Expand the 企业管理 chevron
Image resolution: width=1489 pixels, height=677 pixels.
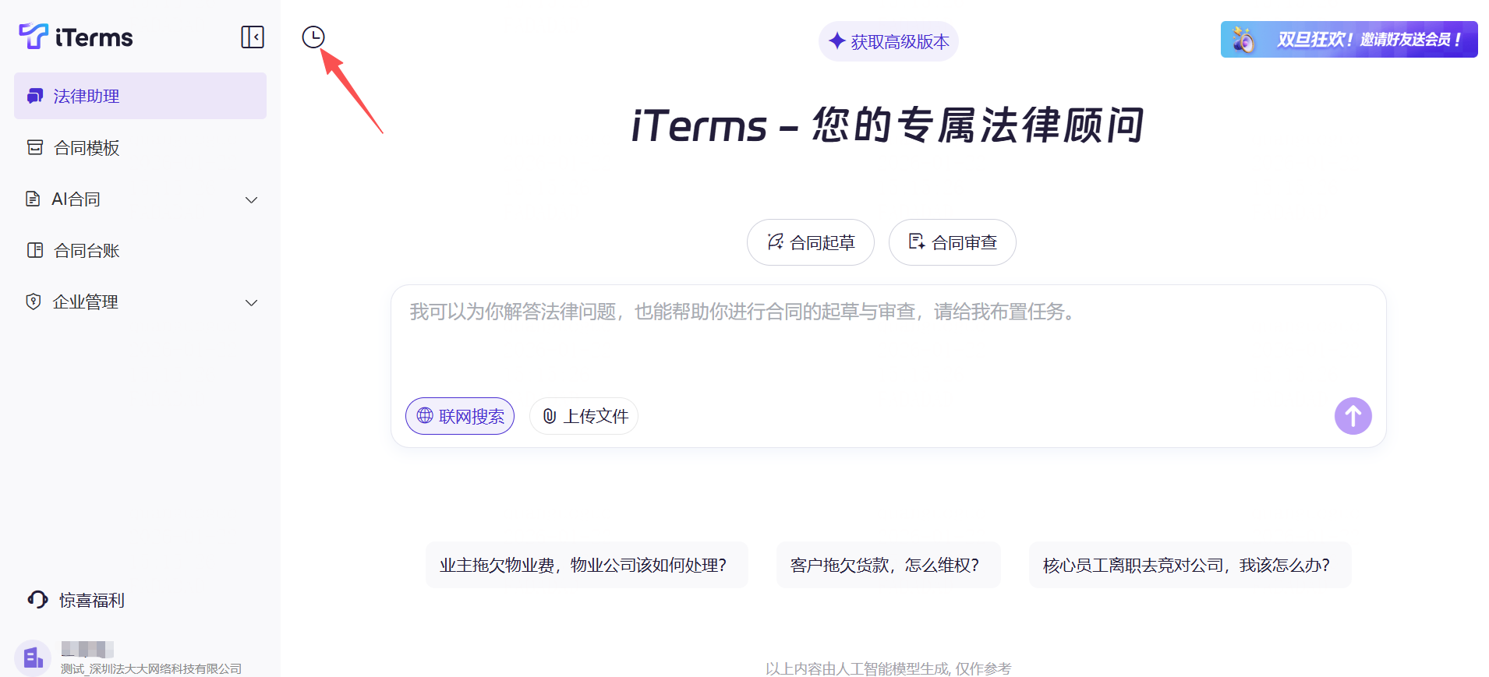tap(251, 303)
